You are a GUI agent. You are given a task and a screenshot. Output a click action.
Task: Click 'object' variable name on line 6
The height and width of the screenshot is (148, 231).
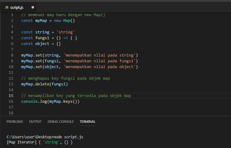42,44
